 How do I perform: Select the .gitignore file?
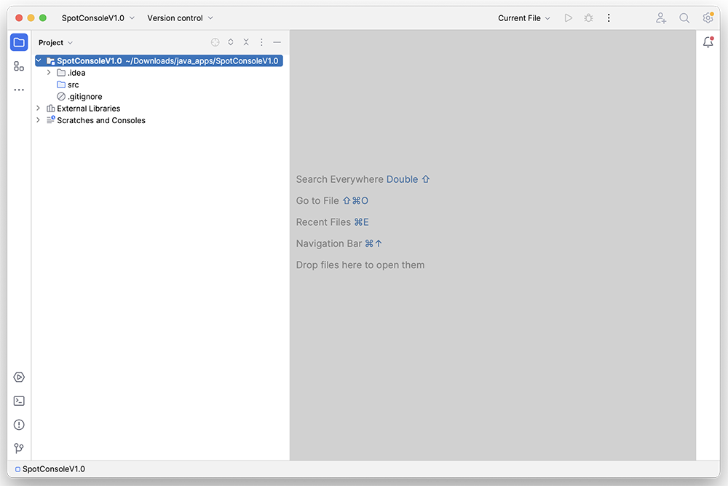(x=84, y=96)
